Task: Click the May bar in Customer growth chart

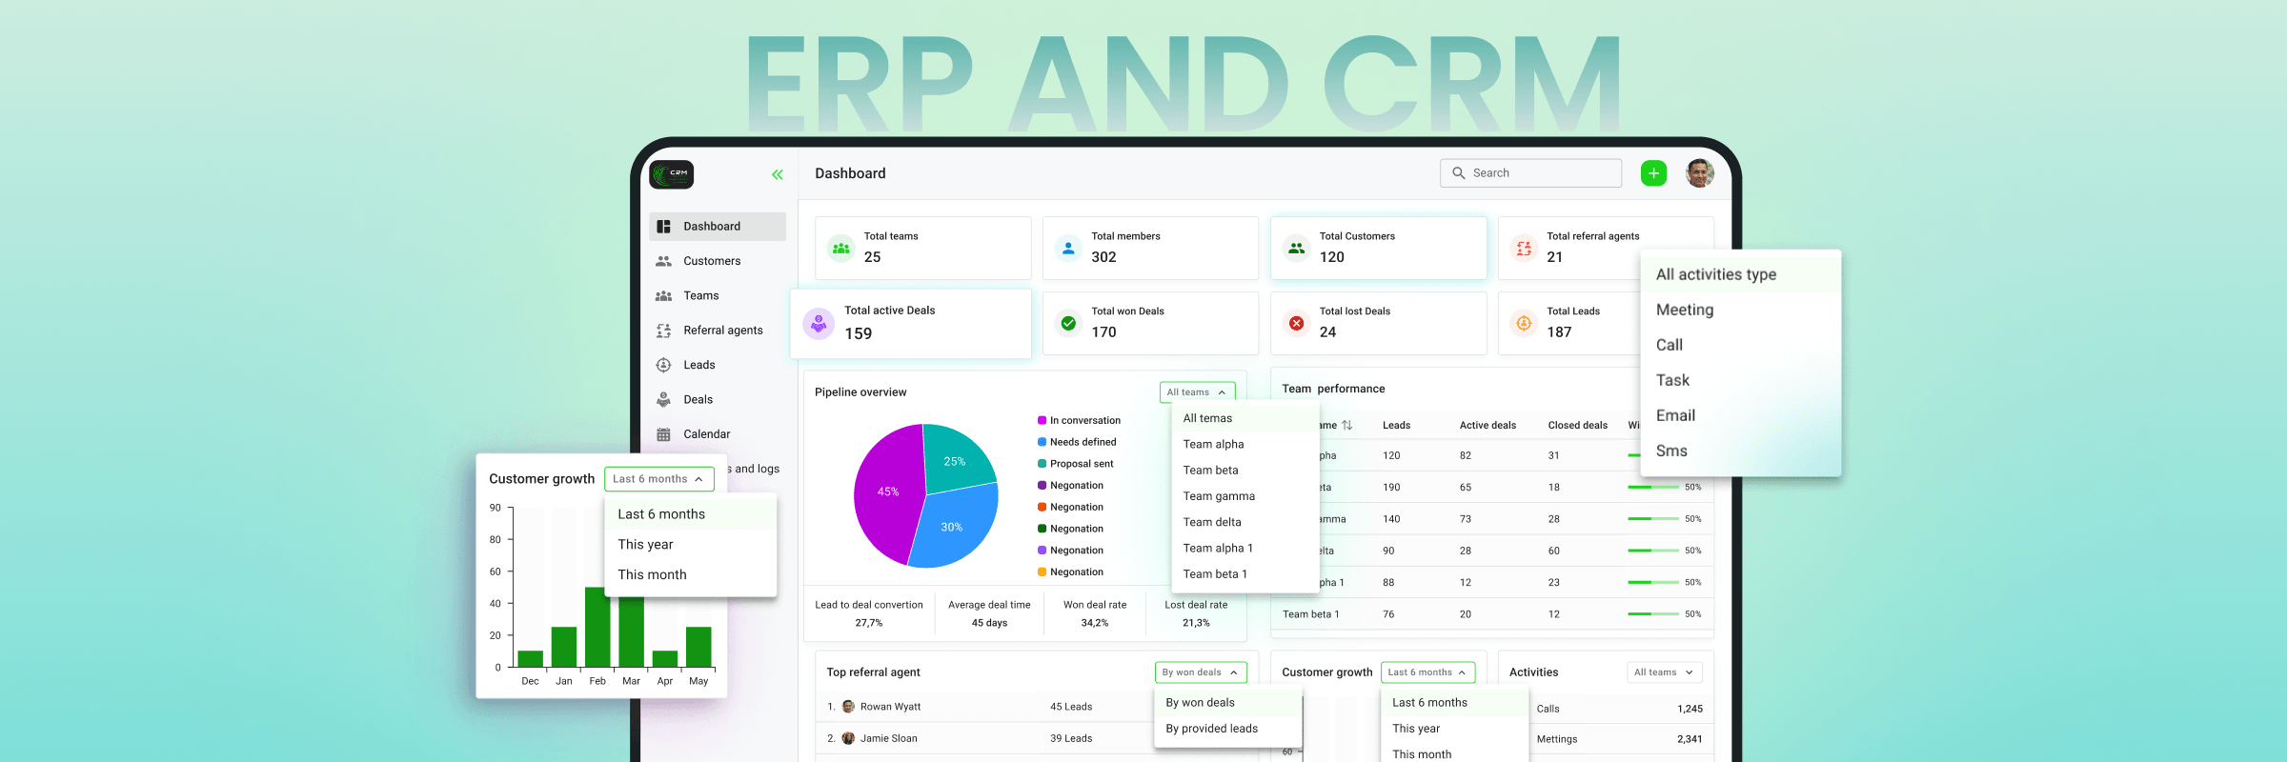Action: (x=698, y=647)
